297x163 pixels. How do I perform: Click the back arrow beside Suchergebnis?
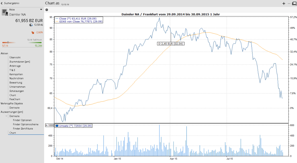pyautogui.click(x=2, y=3)
